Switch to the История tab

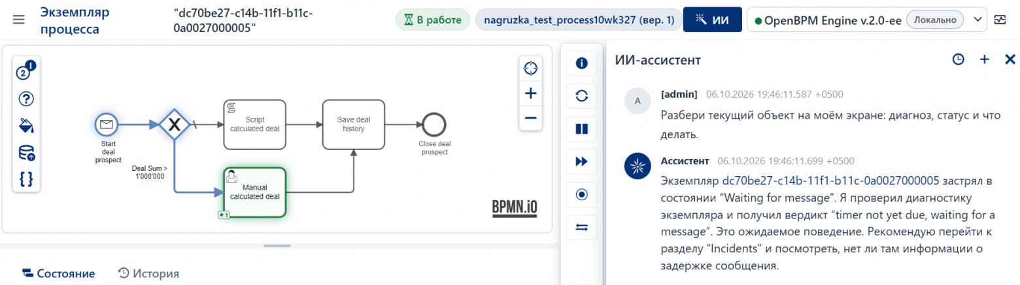pos(148,273)
